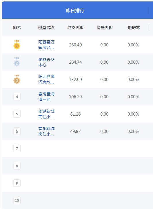Click the 退房面积 column header
Viewport: 153px width, 209px height.
coord(104,28)
